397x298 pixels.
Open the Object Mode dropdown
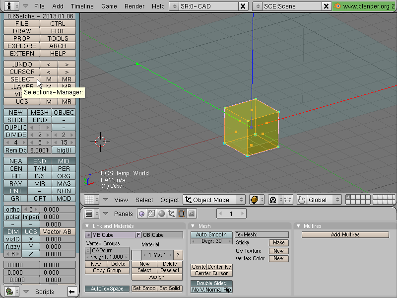214,200
